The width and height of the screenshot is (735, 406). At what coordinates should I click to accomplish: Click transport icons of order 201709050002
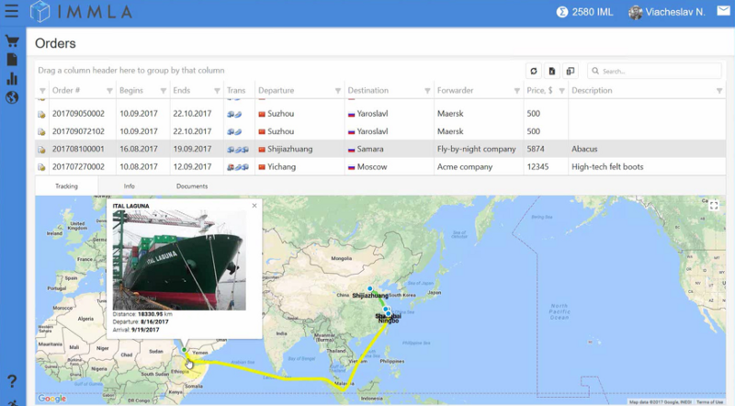(x=234, y=114)
